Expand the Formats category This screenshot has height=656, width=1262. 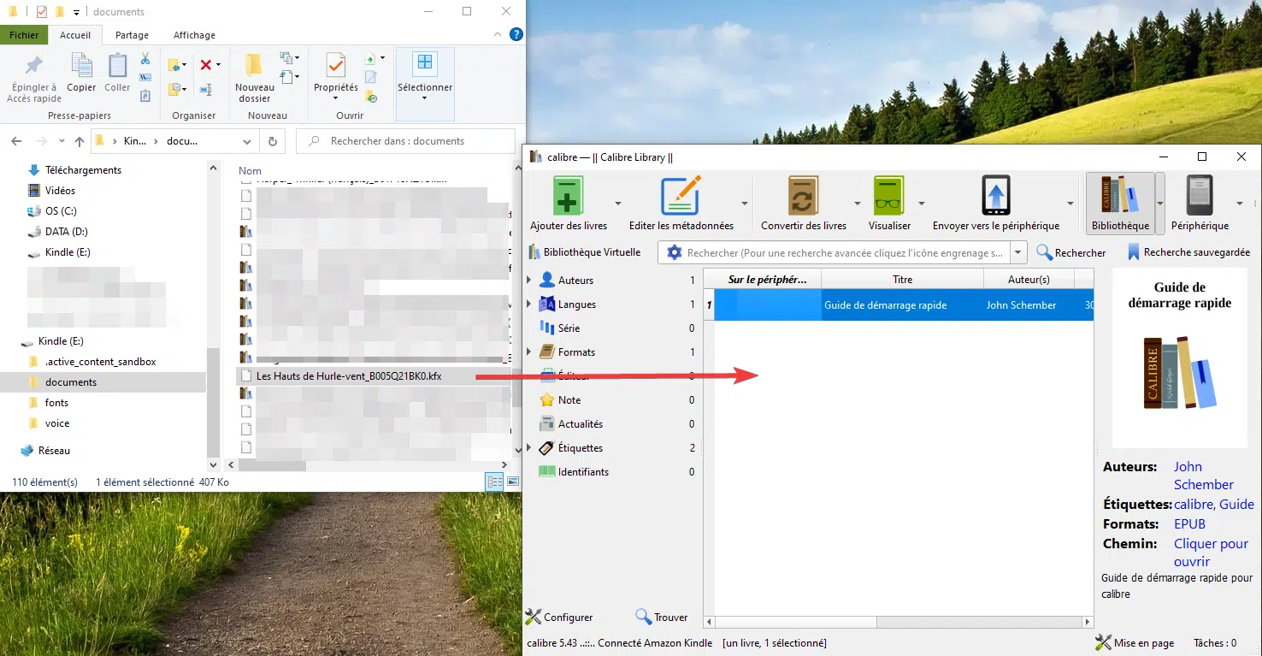tap(529, 352)
